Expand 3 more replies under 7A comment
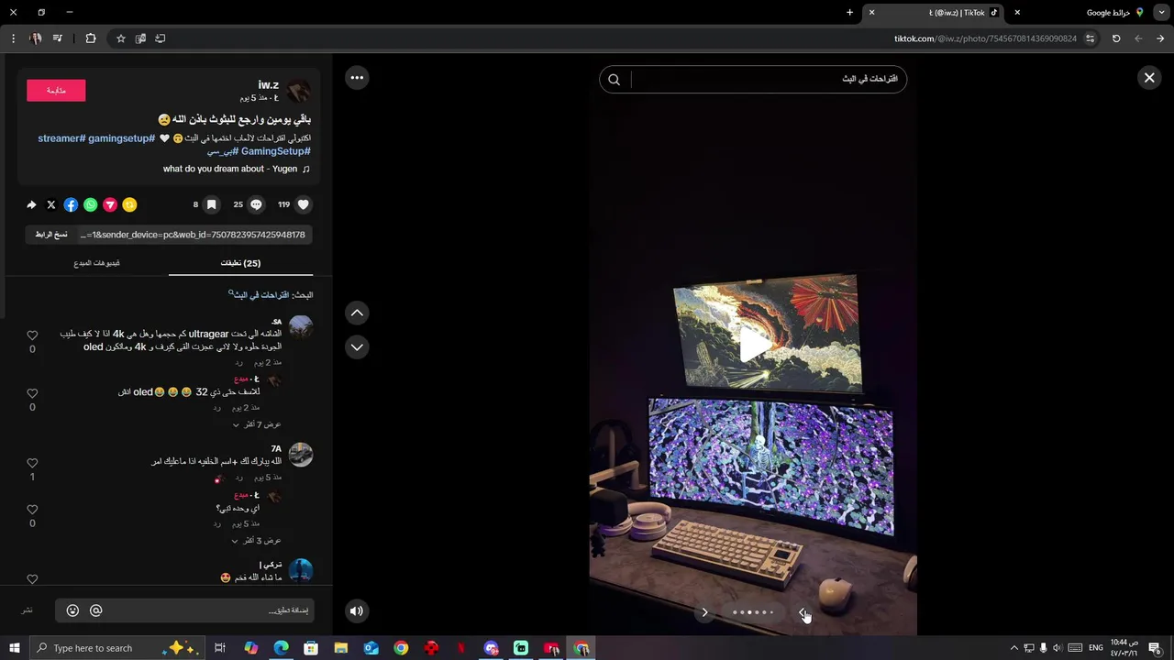This screenshot has height=660, width=1174. coord(257,540)
